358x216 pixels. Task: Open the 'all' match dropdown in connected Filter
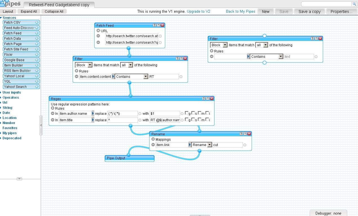coord(126,65)
